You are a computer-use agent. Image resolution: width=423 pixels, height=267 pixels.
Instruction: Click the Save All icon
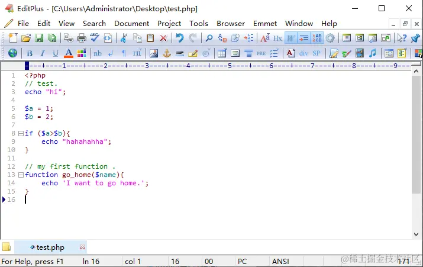click(52, 38)
